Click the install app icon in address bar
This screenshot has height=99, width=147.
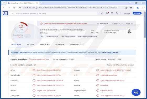coord(126,8)
